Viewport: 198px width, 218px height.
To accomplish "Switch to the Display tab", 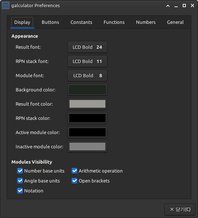I will (x=22, y=22).
